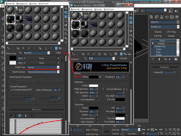Click Reset Map delete X icon in right editor
Screen dimensions: 181x136
point(88,54)
